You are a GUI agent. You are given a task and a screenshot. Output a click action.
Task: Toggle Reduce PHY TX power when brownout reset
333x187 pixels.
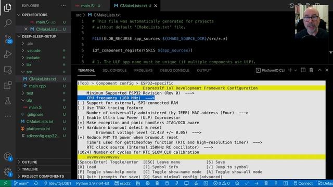click(x=128, y=137)
